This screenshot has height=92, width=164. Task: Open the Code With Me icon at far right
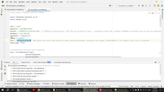(x=162, y=6)
